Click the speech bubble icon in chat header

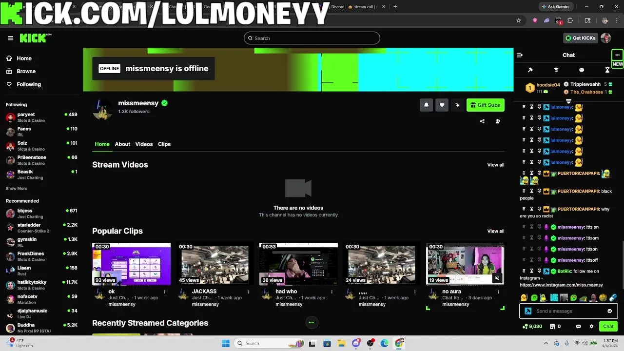tap(582, 70)
